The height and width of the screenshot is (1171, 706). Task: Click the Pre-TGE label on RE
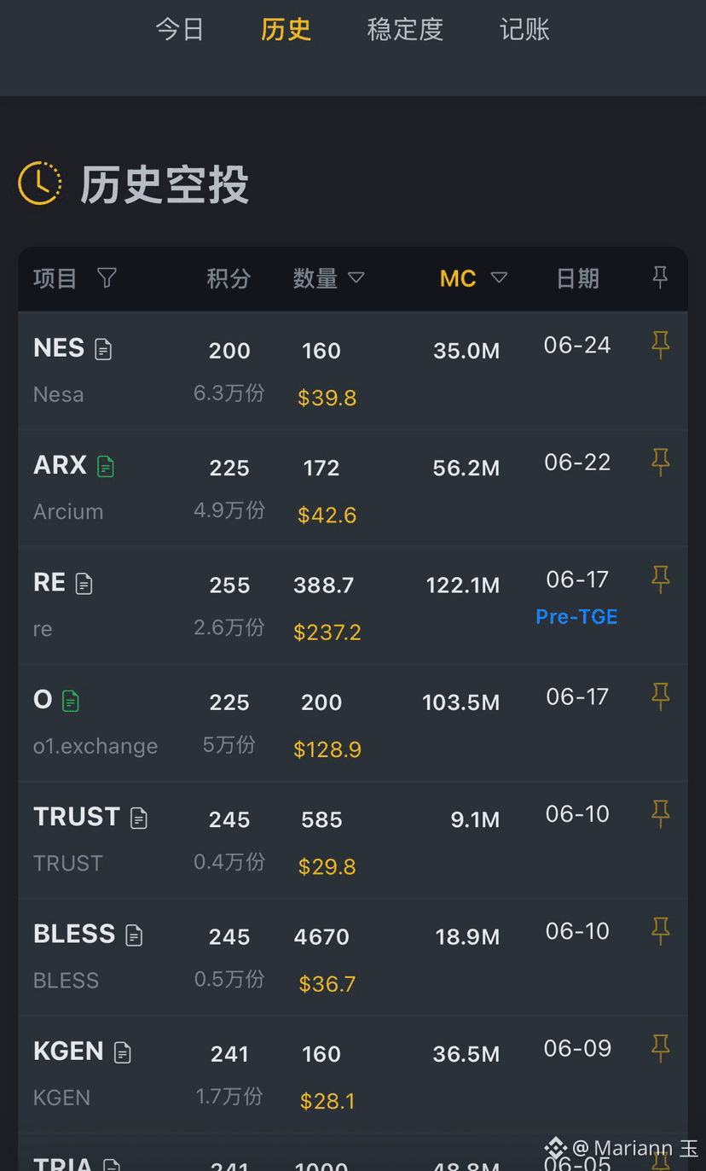(576, 616)
